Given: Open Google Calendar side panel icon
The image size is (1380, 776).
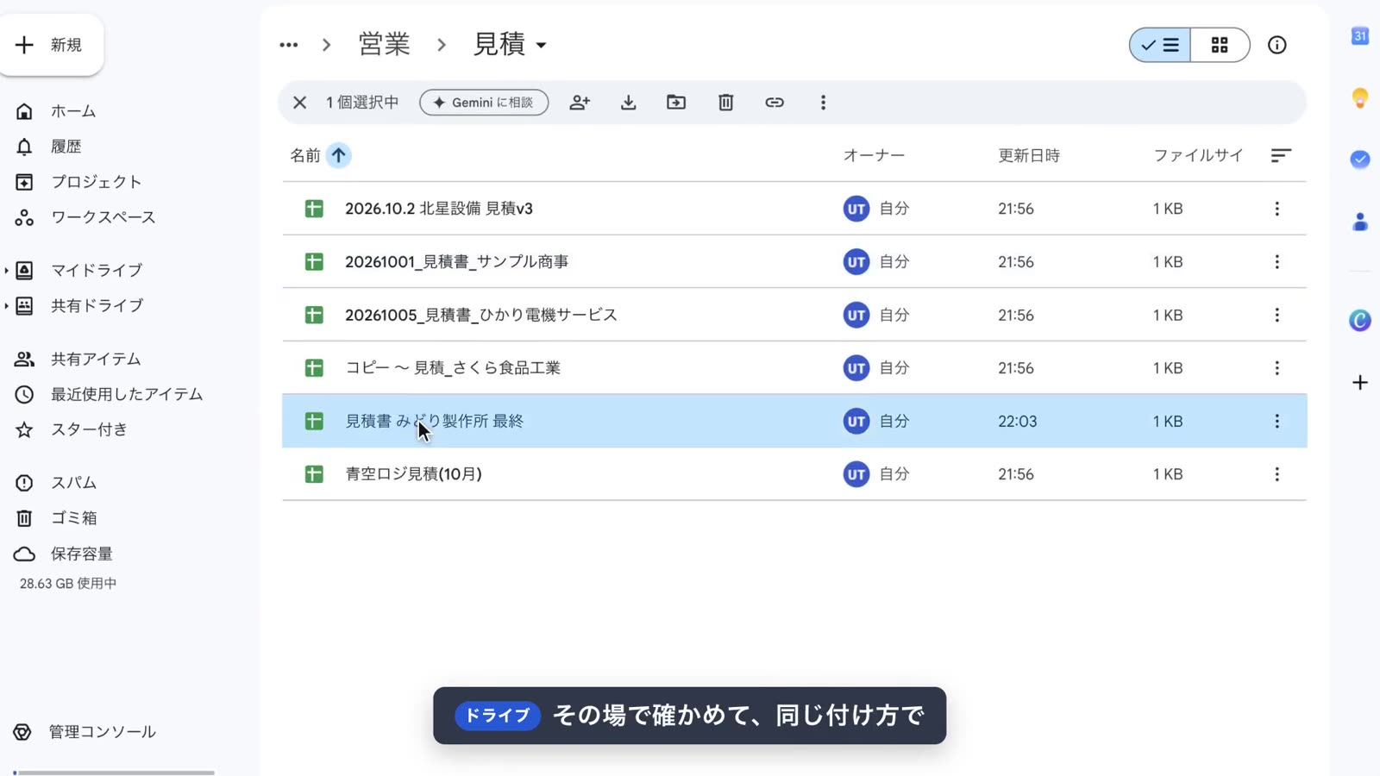Looking at the screenshot, I should pyautogui.click(x=1359, y=36).
